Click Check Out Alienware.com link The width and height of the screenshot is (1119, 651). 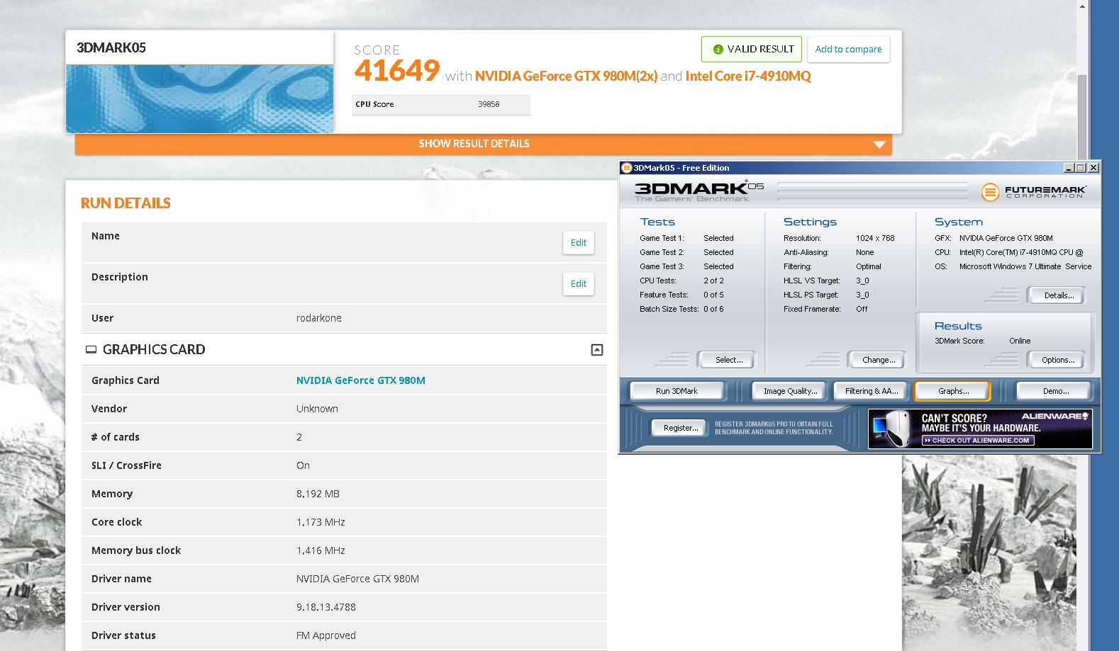click(978, 441)
